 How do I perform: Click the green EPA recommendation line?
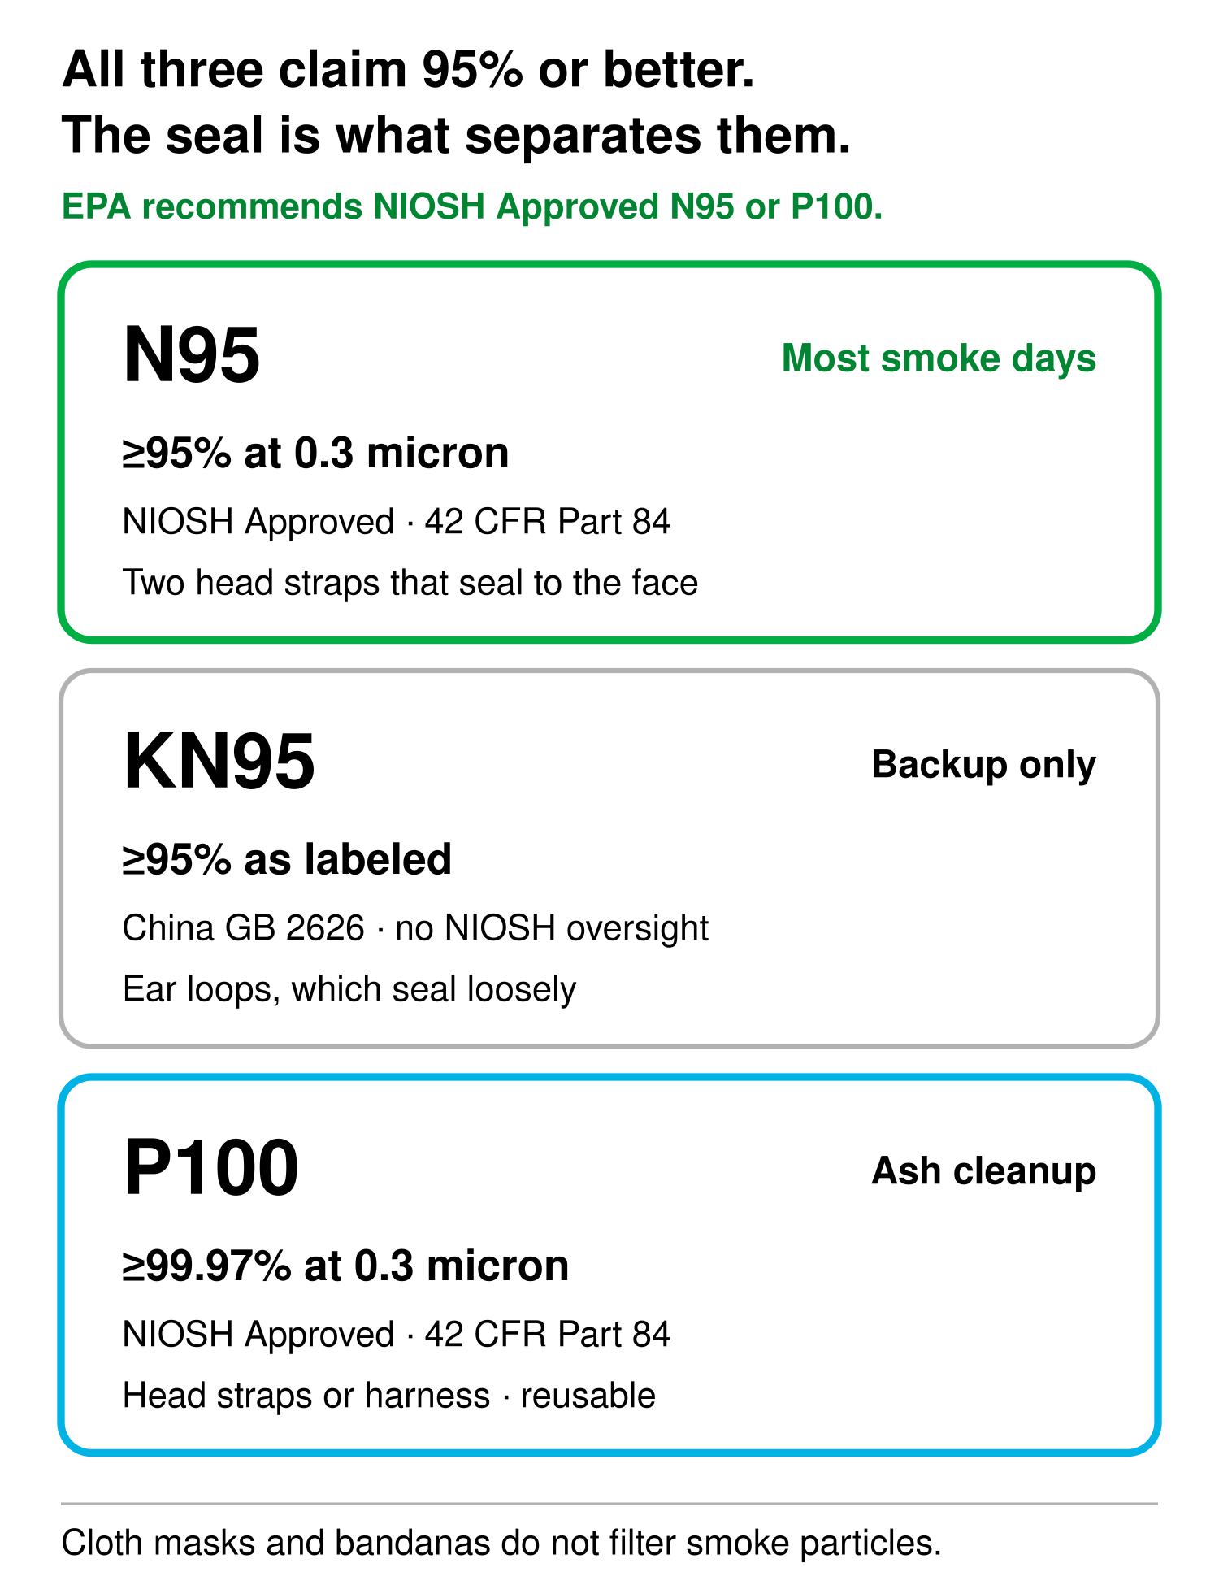pos(472,207)
